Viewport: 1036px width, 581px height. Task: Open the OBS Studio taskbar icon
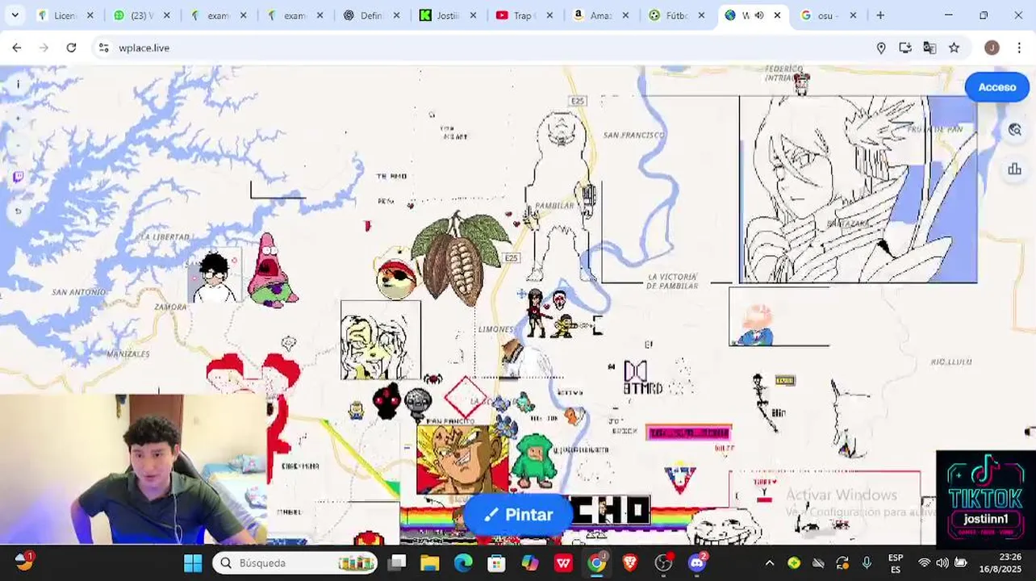click(x=663, y=562)
